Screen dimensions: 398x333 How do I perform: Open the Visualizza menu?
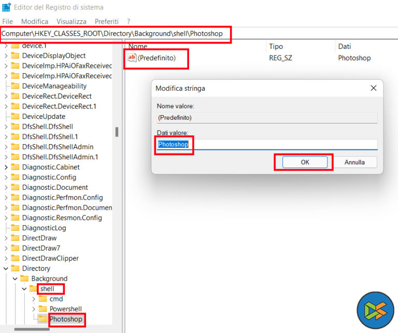tap(72, 22)
